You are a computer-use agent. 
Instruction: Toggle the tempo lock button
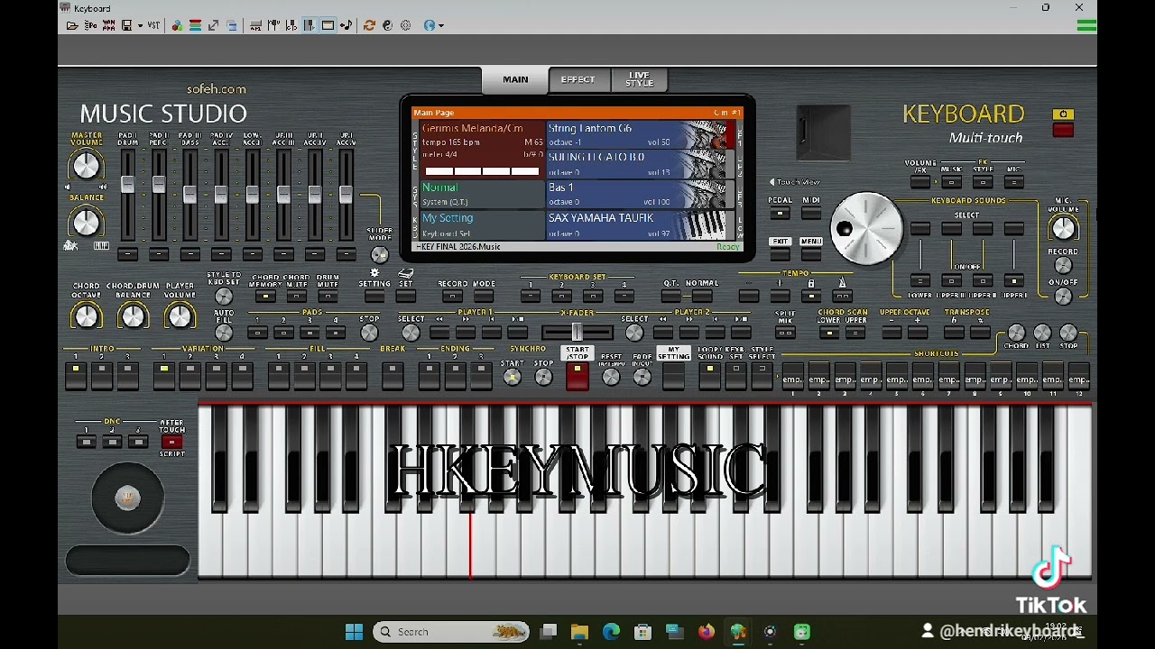[811, 296]
